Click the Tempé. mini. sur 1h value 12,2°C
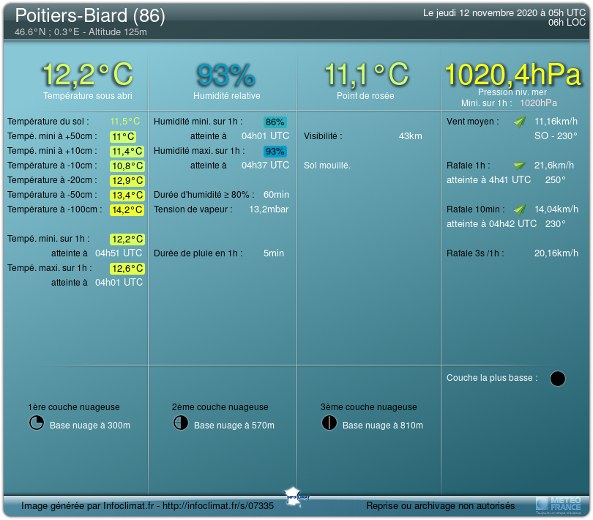 127,239
